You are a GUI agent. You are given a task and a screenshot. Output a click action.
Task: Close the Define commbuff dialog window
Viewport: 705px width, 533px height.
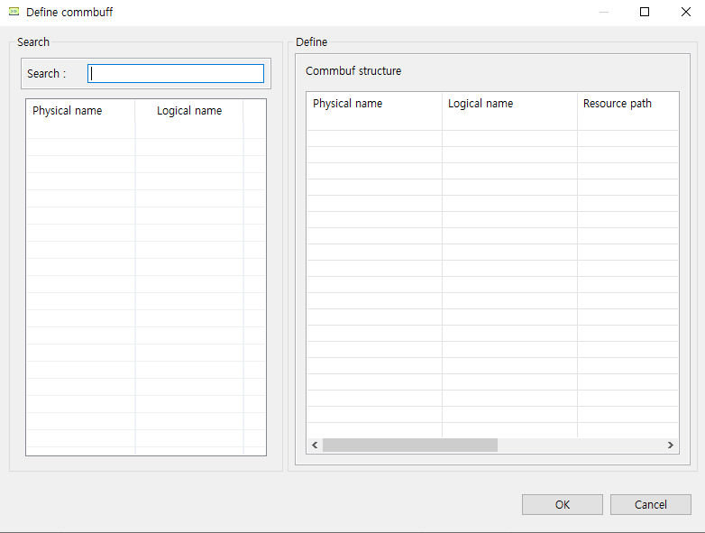[x=685, y=13]
